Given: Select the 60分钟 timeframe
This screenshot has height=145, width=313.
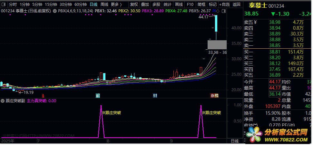Looking at the screenshot, I should (81, 5).
